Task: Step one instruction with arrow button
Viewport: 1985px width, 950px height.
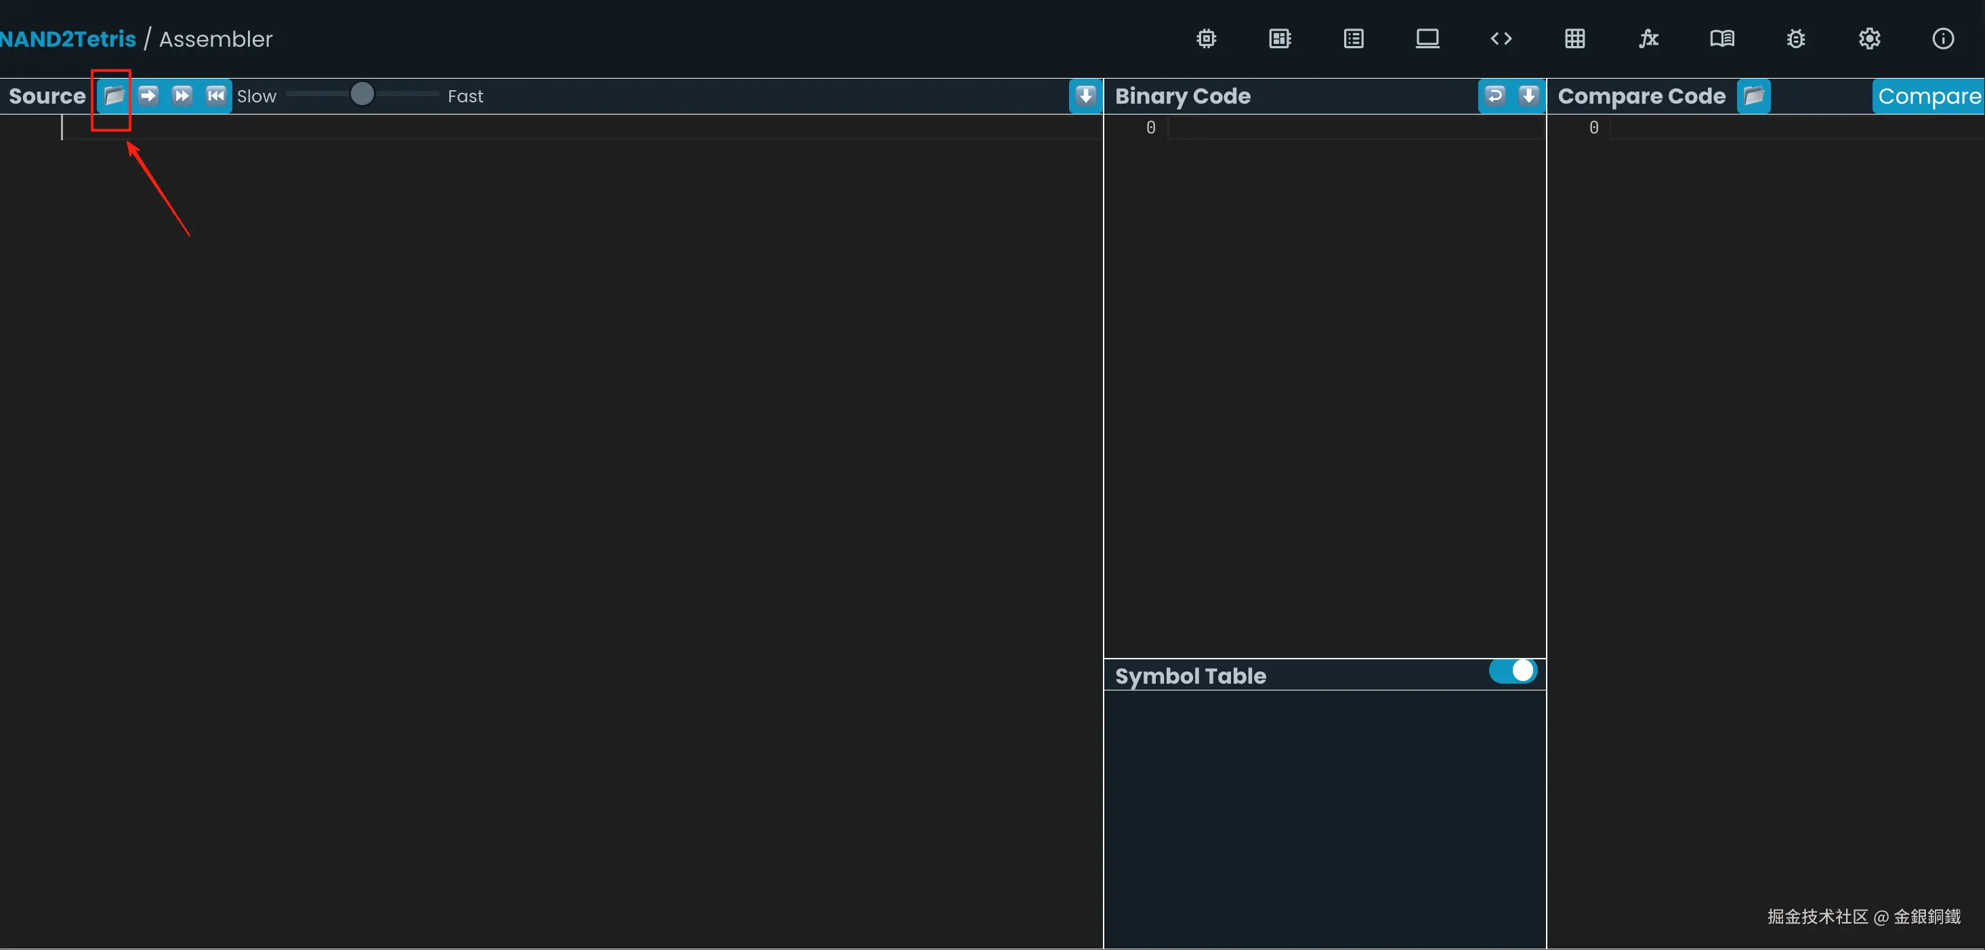Action: 148,96
